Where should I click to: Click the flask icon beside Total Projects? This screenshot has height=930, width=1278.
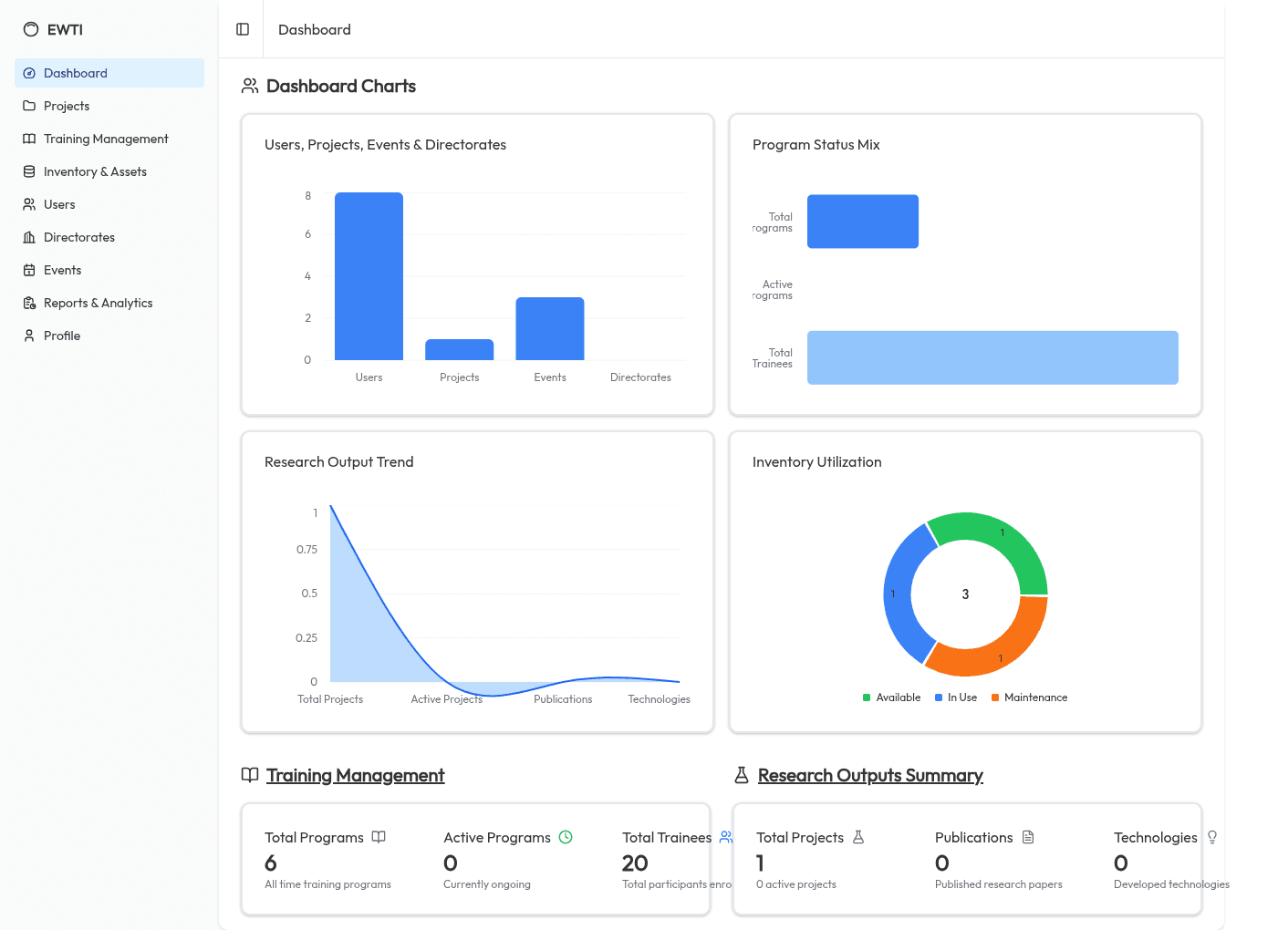(858, 837)
